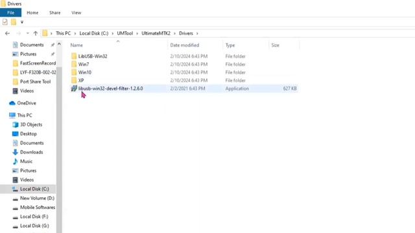415x233 pixels.
Task: Open Documents under This PC
Action: [32, 143]
